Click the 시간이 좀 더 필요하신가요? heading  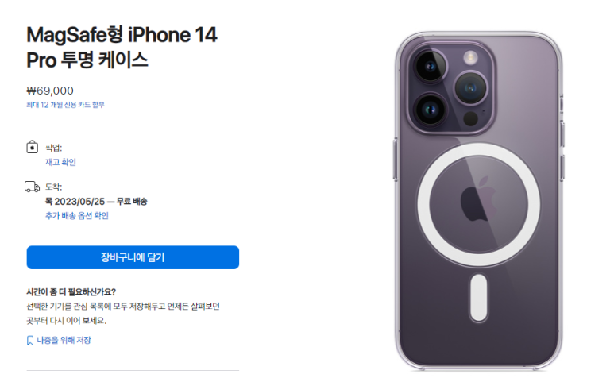pyautogui.click(x=71, y=292)
